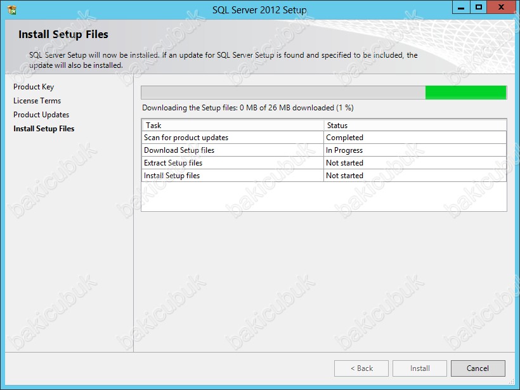The width and height of the screenshot is (520, 390).
Task: Close the SQL Server 2012 Setup window
Action: (x=501, y=8)
